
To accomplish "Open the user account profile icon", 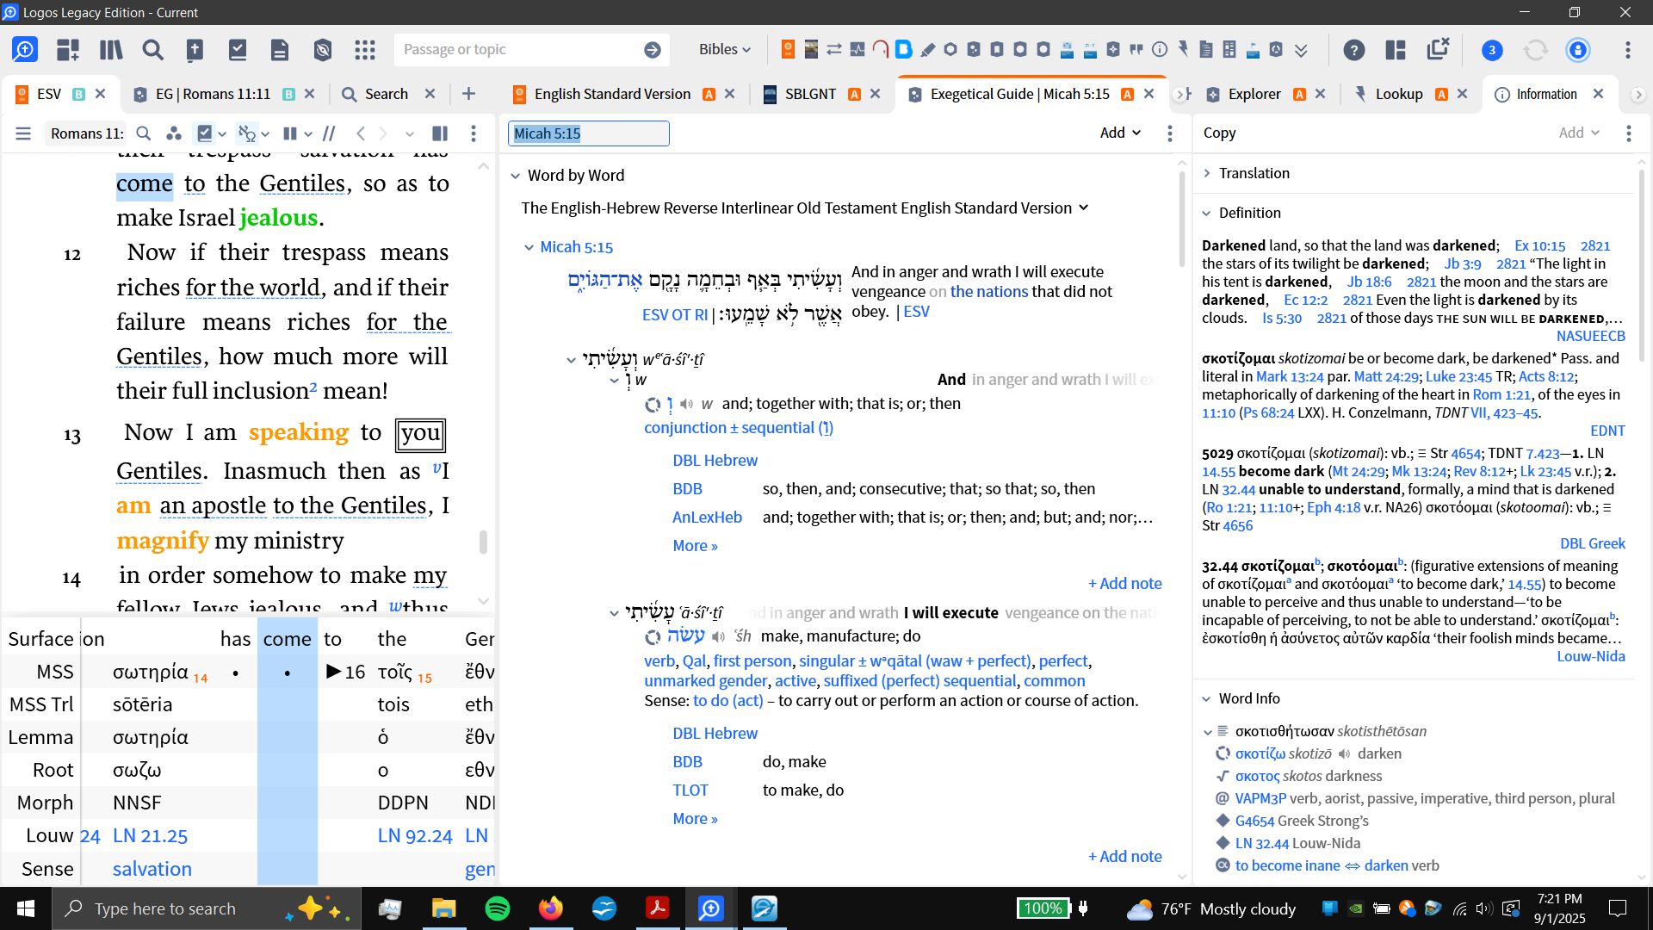I will 1578,50.
